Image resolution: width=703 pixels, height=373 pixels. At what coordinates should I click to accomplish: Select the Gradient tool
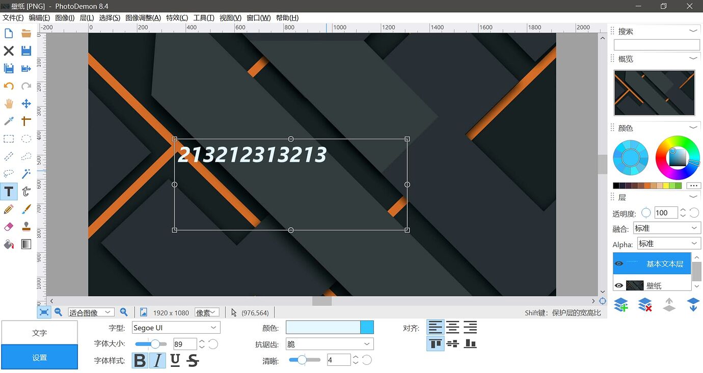[26, 244]
